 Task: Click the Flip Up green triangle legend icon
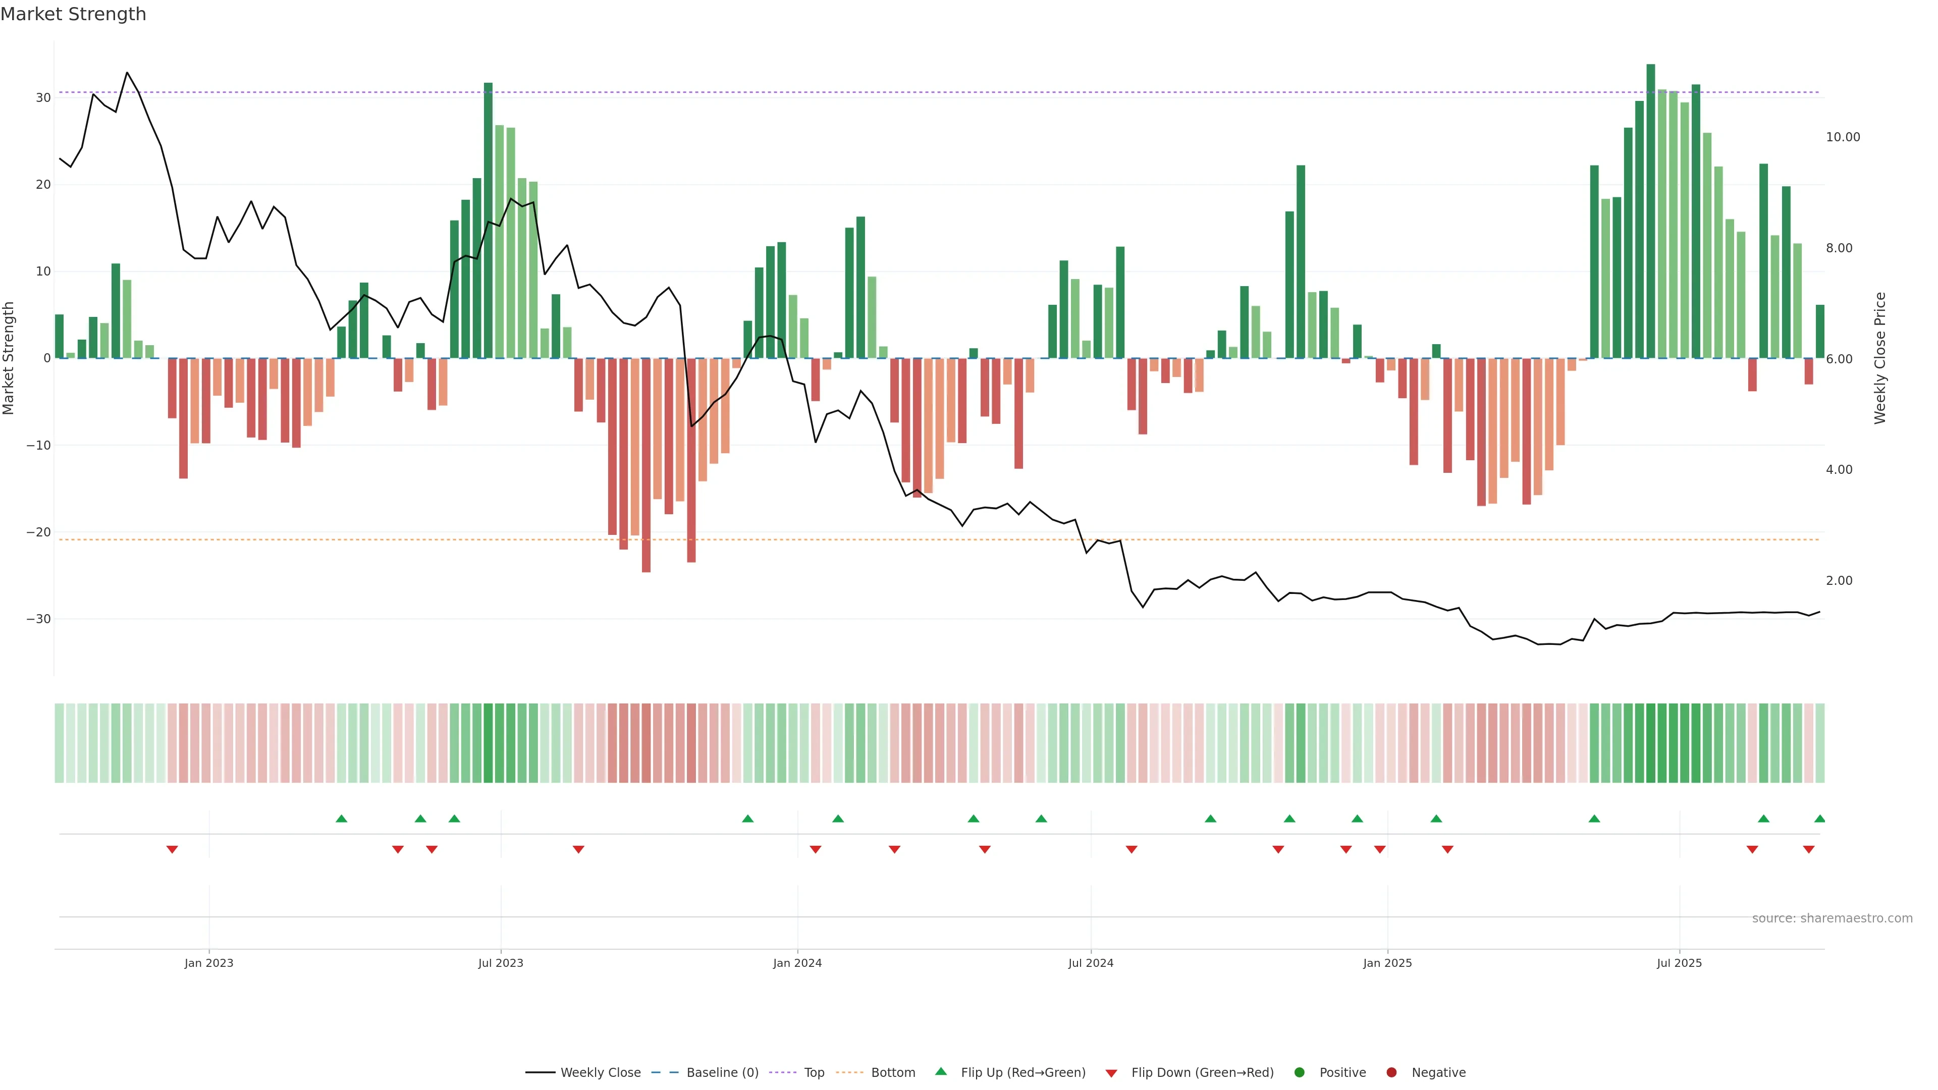click(940, 1071)
